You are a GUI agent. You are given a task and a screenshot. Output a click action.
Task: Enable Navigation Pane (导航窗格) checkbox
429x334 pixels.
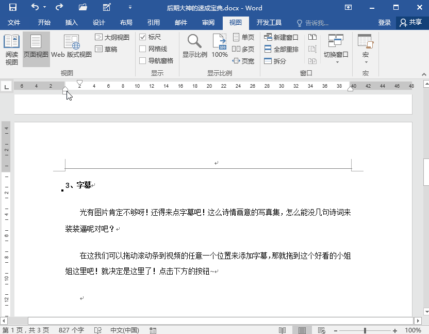[143, 61]
